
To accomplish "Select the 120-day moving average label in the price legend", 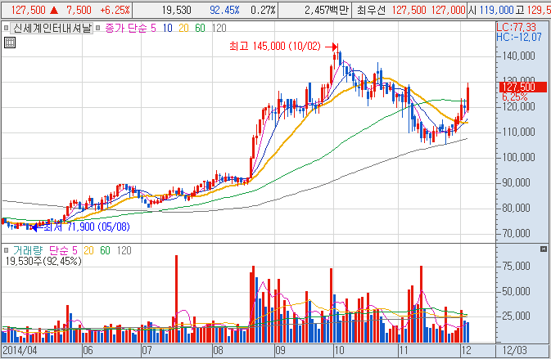I will point(219,28).
